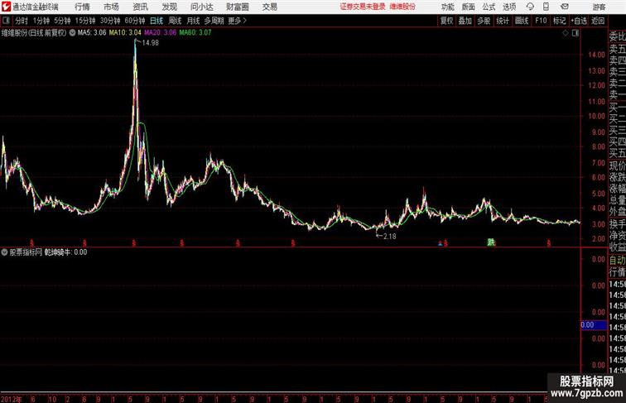The height and width of the screenshot is (403, 626).
Task: Click the 返回 back button
Action: pos(598,21)
